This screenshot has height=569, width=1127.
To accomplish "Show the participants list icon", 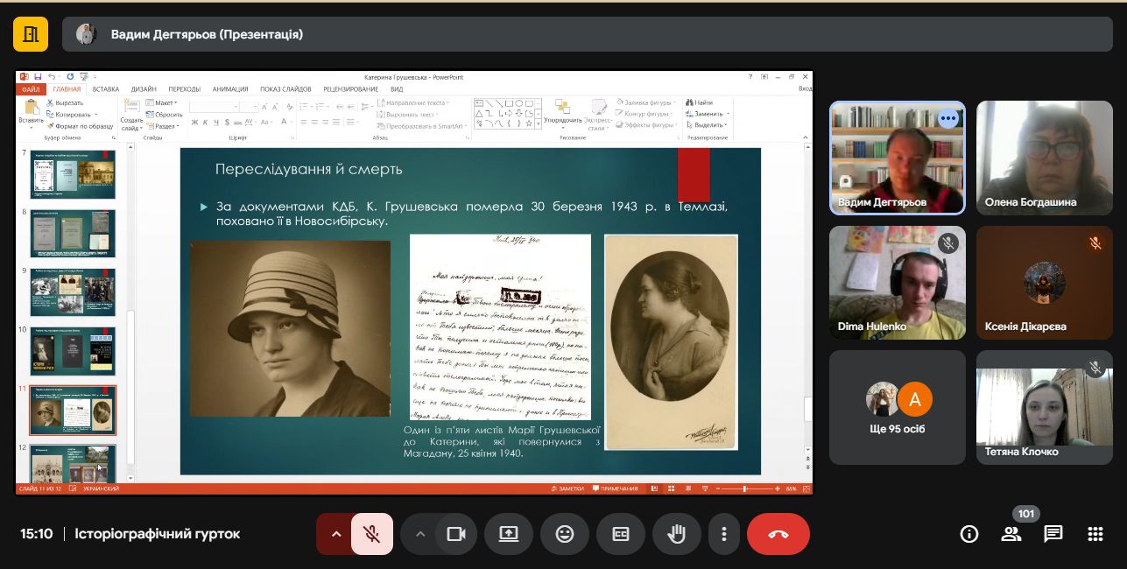I will pyautogui.click(x=1011, y=534).
